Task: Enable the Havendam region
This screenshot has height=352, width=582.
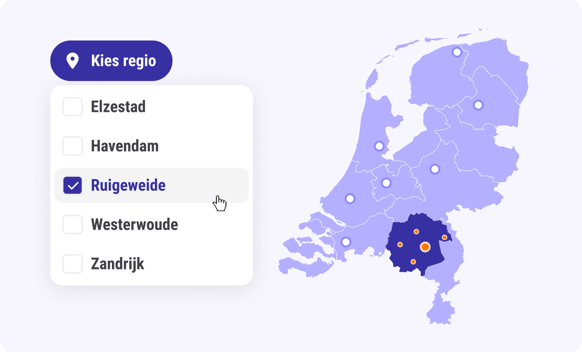Action: coord(72,146)
